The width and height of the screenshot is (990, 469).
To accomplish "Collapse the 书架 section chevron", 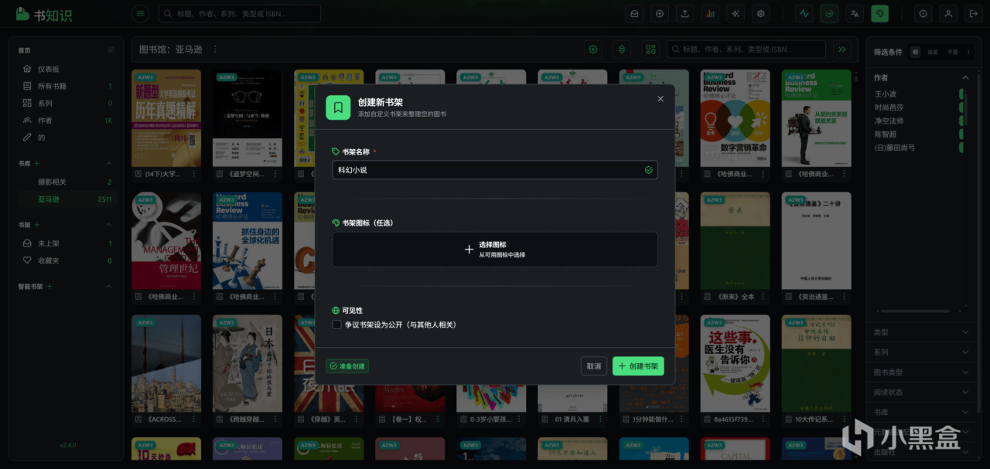I will pyautogui.click(x=108, y=225).
